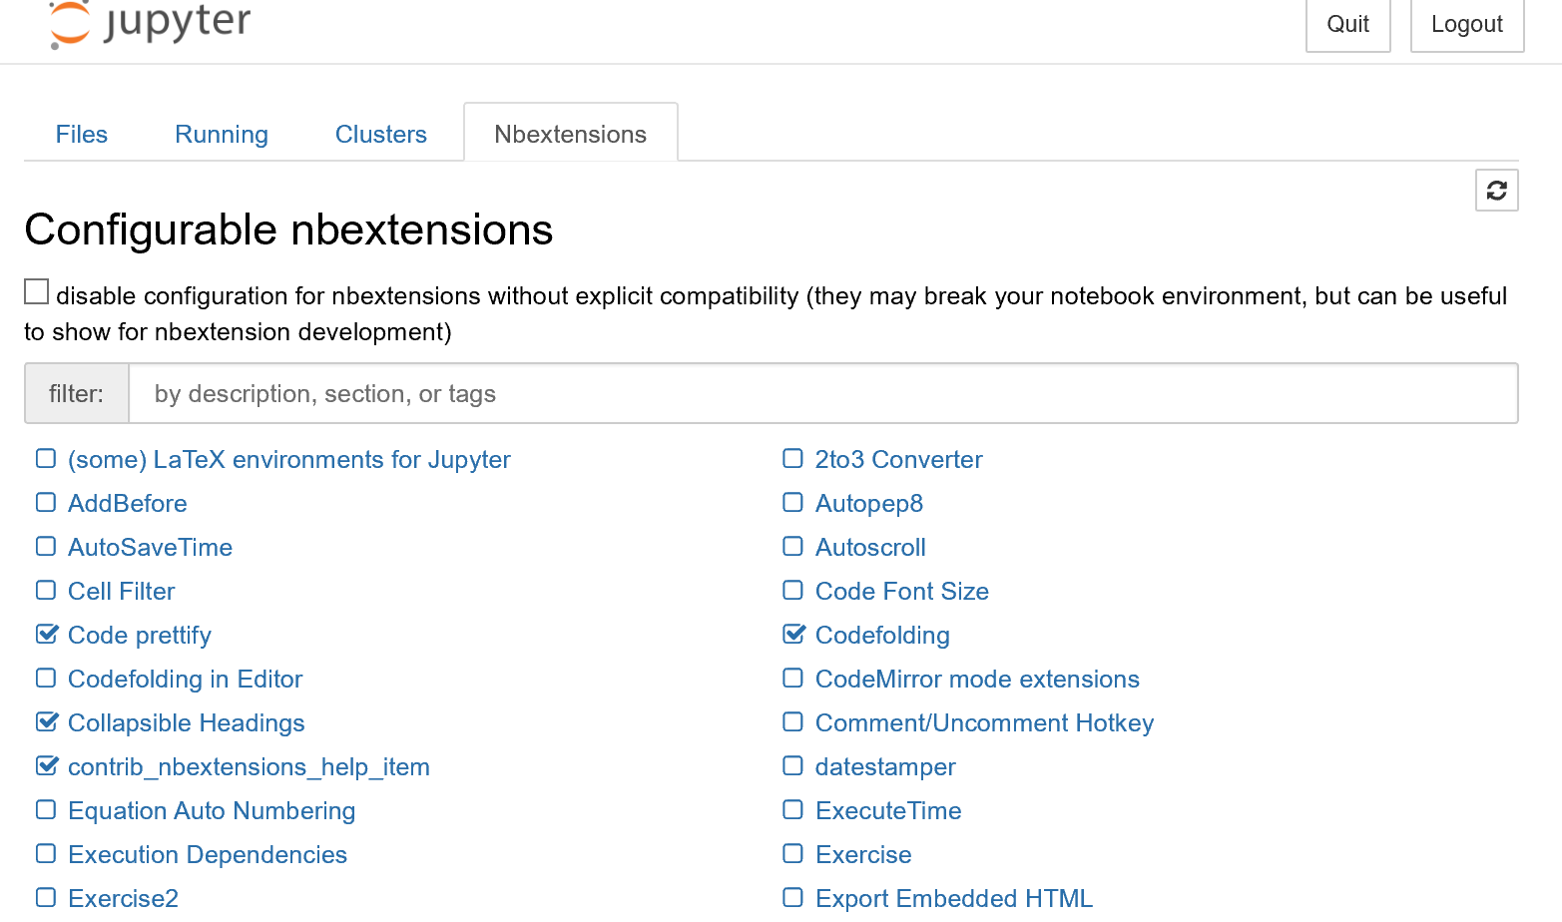The width and height of the screenshot is (1562, 922).
Task: Disable the Codefolding extension
Action: click(x=791, y=634)
